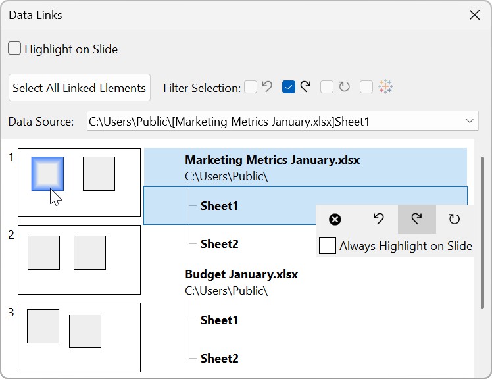Enable the Highlight on Slide checkbox
492x379 pixels.
tap(14, 49)
